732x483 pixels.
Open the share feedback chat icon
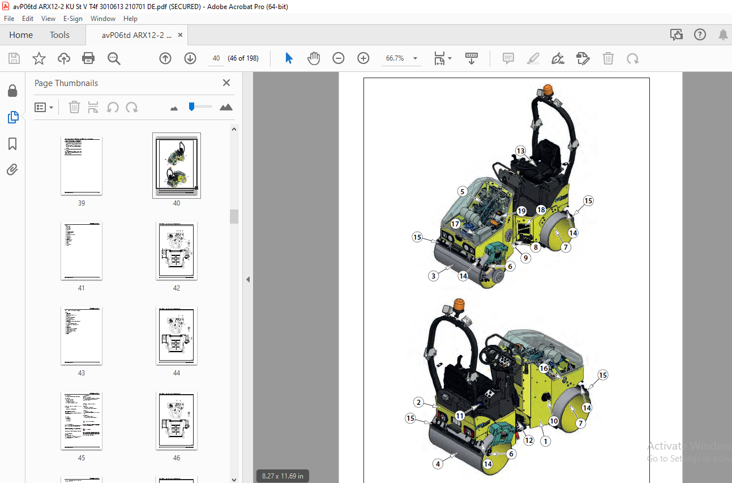coord(677,35)
